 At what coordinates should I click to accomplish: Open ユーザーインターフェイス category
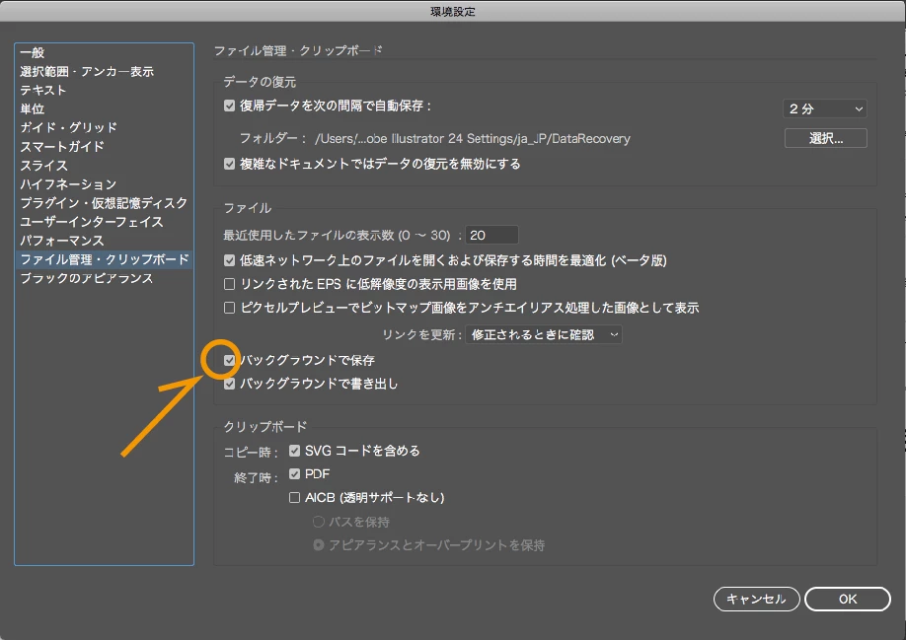(92, 222)
